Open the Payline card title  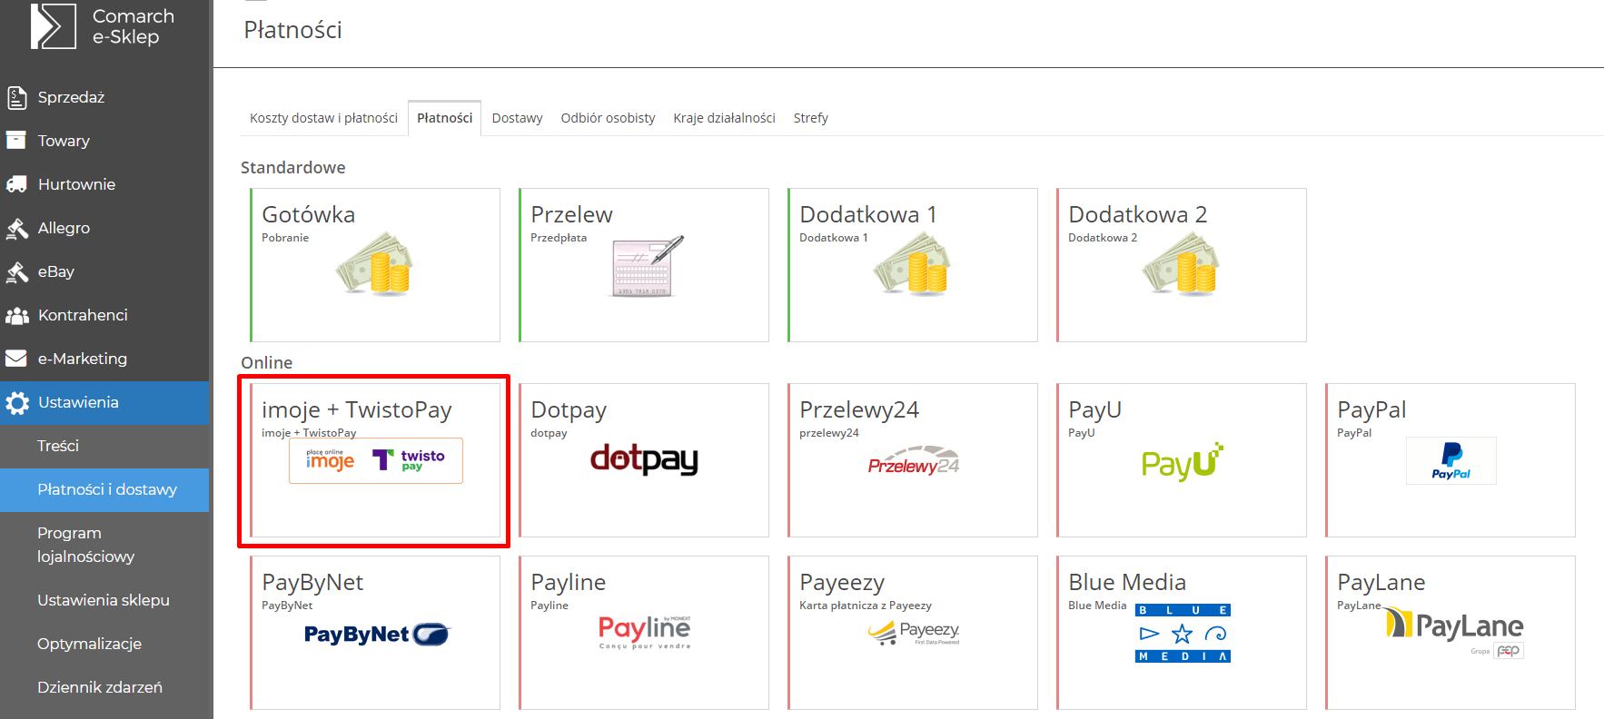coord(568,583)
